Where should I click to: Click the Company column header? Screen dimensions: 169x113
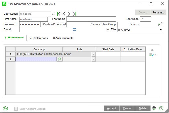[39, 49]
